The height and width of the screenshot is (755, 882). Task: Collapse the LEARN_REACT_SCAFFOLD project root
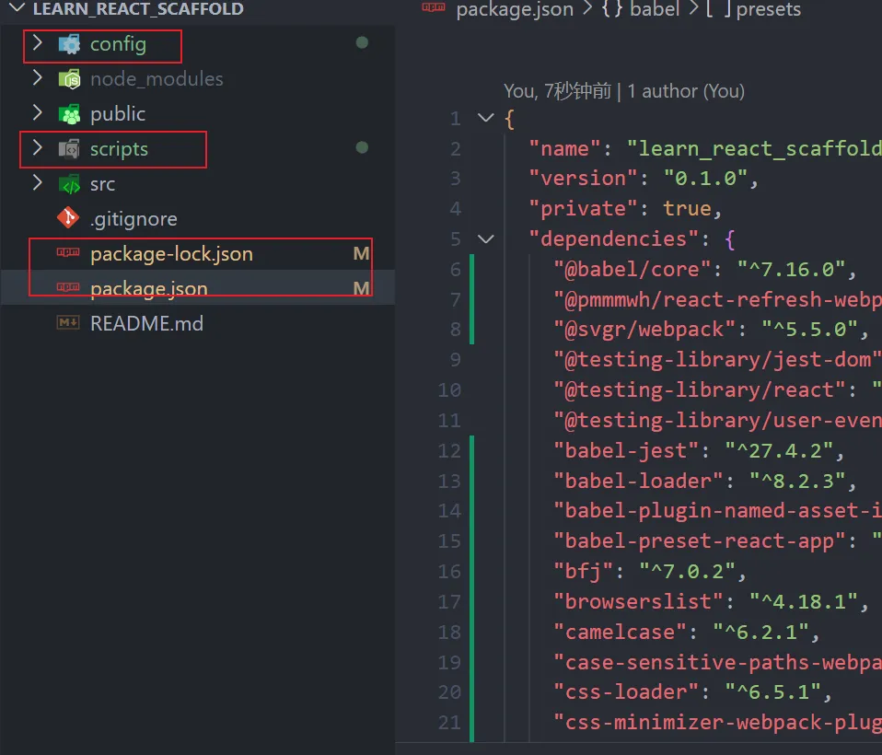click(17, 9)
